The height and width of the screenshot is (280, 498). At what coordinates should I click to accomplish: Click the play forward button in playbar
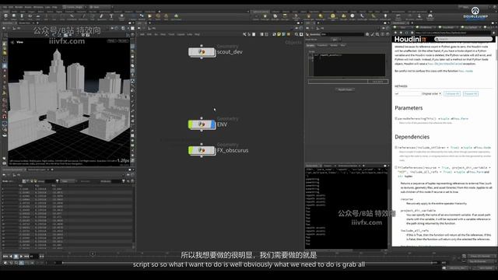click(21, 256)
